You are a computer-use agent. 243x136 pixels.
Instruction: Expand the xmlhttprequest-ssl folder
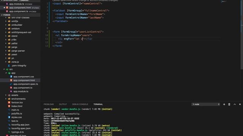pyautogui.click(x=6, y=32)
